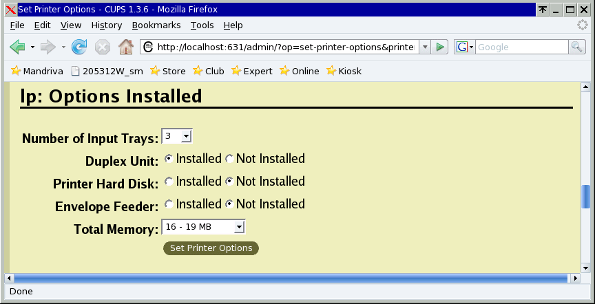Select Installed for Printer Hard Disk

tap(169, 182)
